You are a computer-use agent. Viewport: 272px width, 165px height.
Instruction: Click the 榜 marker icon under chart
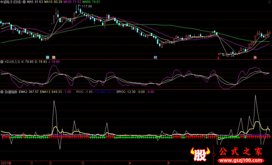click(x=53, y=57)
